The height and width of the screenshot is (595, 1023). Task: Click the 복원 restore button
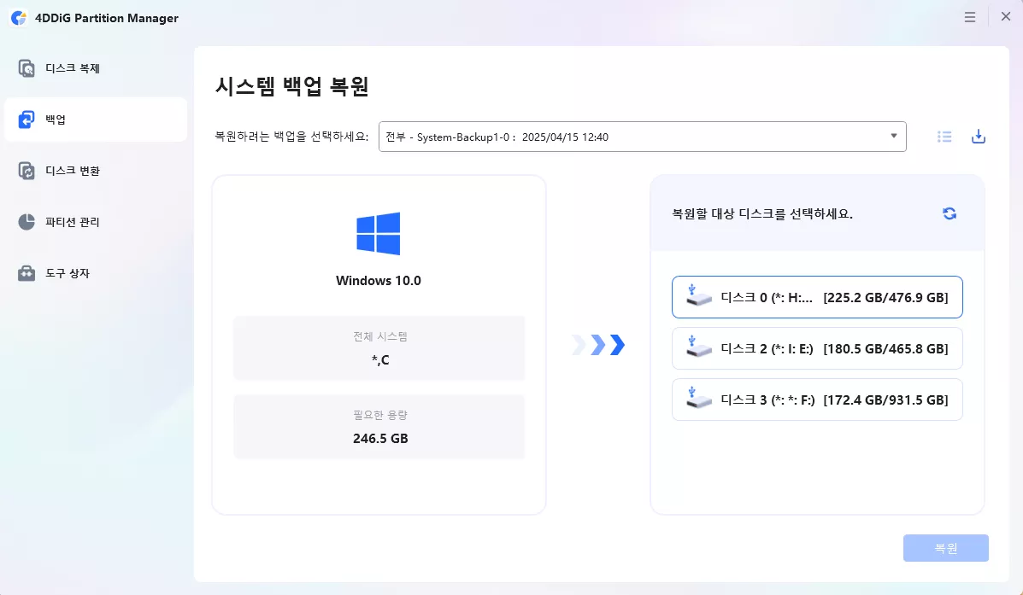[946, 548]
